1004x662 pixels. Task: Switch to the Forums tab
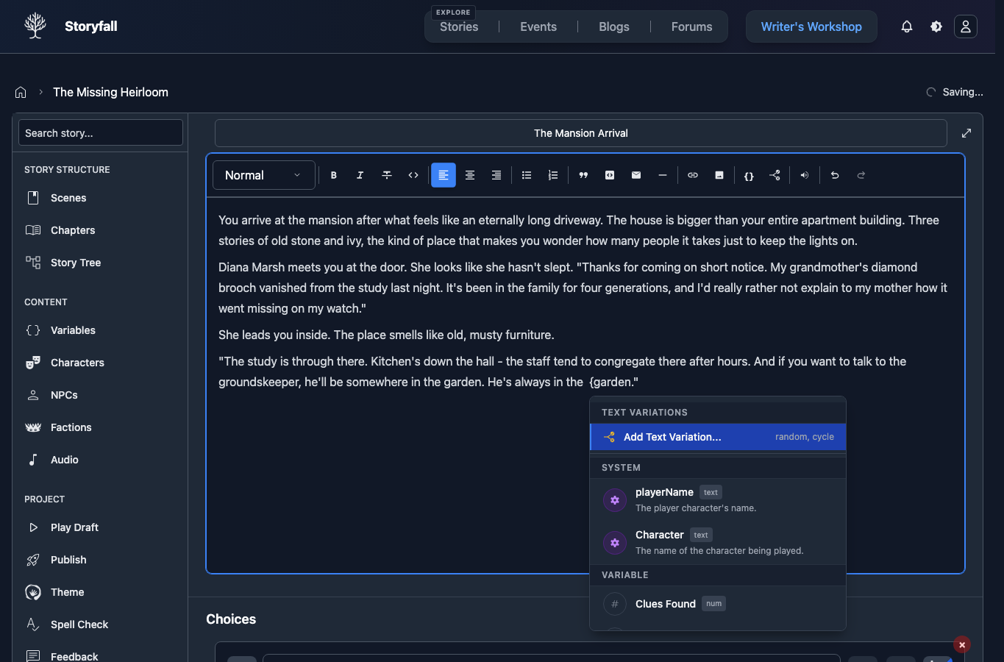(x=691, y=26)
